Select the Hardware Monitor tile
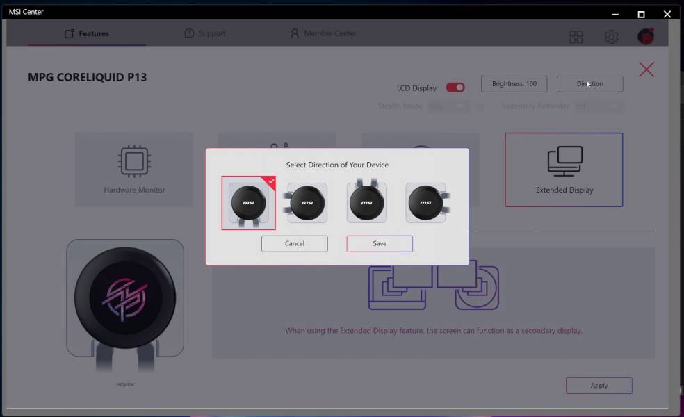This screenshot has height=417, width=684. pos(134,170)
